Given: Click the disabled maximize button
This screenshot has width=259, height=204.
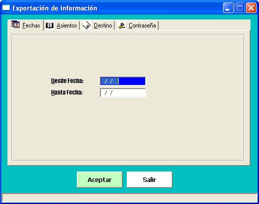Looking at the screenshot, I should coord(240,7).
